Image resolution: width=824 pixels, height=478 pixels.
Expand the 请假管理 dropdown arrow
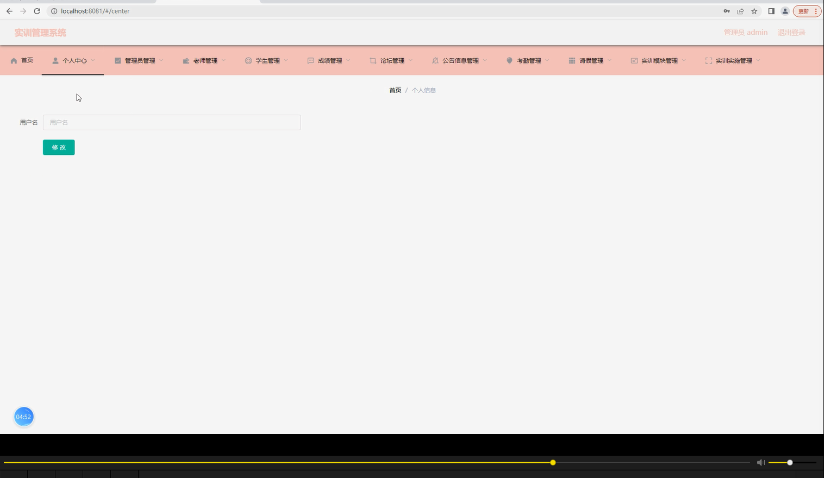(x=609, y=60)
